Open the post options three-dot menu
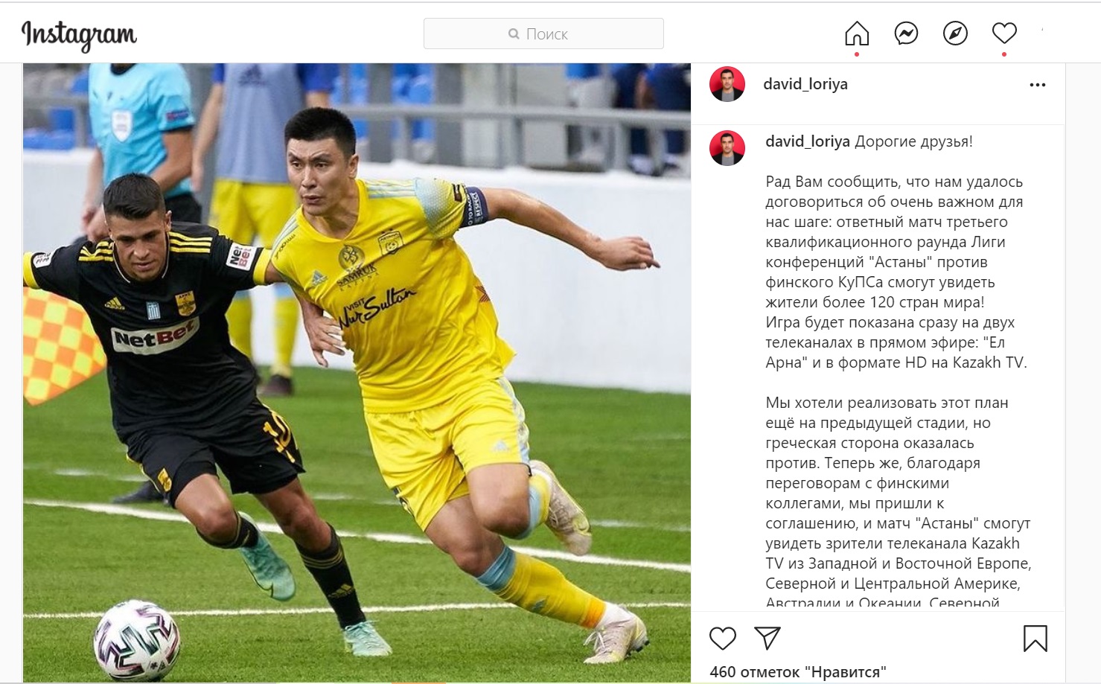Viewport: 1101px width, 684px height. pyautogui.click(x=1037, y=85)
